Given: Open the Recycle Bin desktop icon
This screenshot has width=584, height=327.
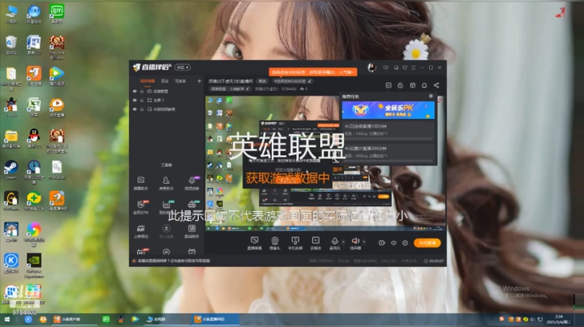Looking at the screenshot, I should coord(11,45).
